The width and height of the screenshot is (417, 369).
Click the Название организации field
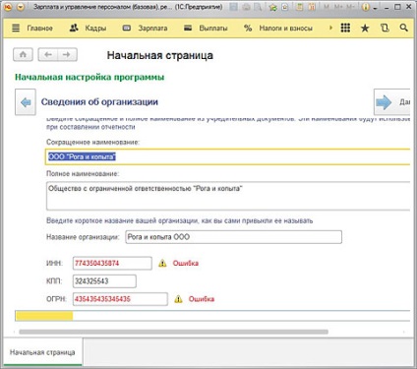(233, 237)
